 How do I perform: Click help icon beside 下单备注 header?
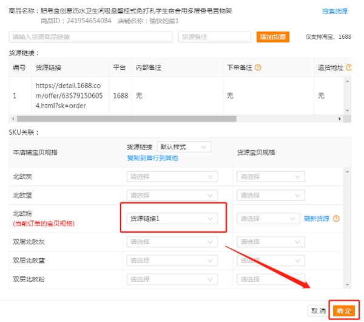258,67
